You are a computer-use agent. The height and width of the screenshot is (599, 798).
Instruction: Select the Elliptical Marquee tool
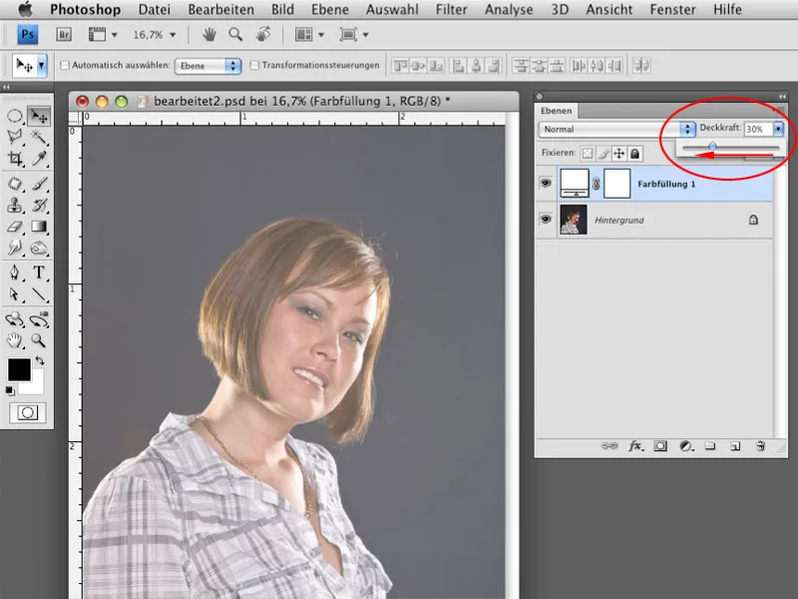(15, 116)
